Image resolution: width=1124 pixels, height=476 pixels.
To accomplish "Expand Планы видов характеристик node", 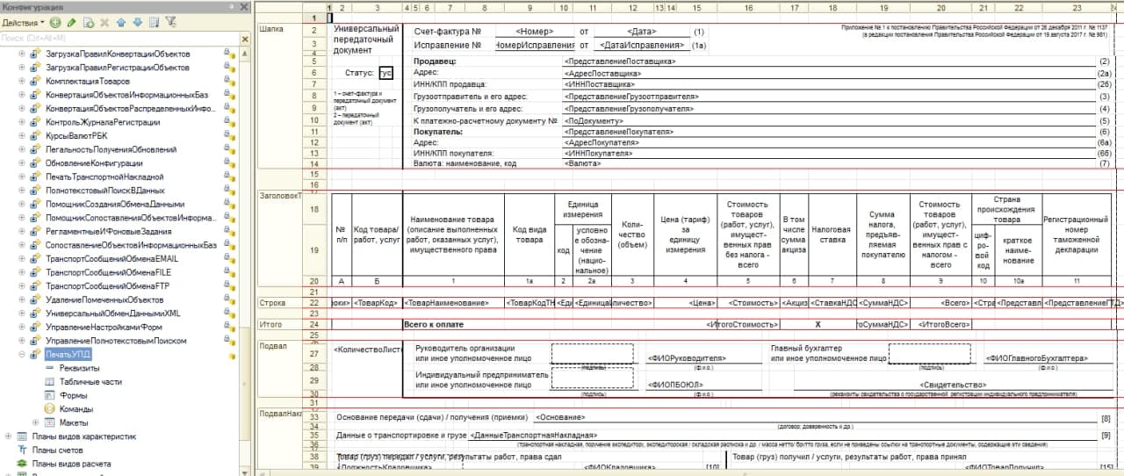I will (10, 436).
